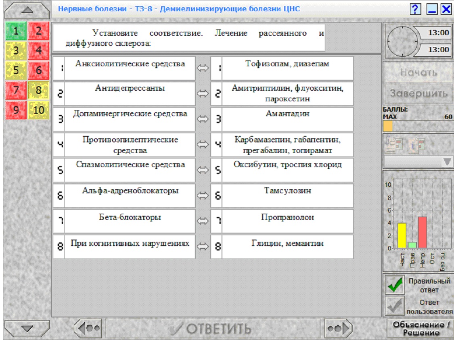Viewport: 454px width, 340px height.
Task: Select question 10 in navigator
Action: 38,110
